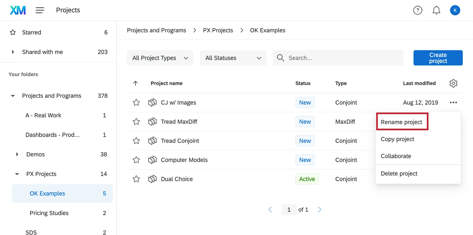Click the three-dot menu for CJ w/ Images
The width and height of the screenshot is (473, 235).
click(x=453, y=102)
